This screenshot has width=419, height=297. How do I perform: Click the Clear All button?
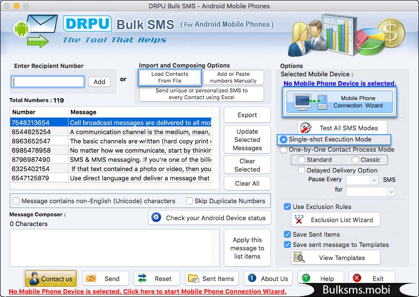tap(247, 183)
